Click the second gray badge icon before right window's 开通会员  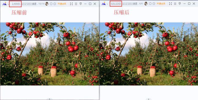[154, 4]
